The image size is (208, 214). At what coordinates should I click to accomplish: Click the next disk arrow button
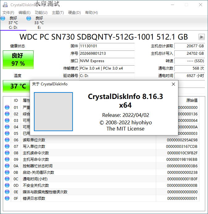pos(202,37)
